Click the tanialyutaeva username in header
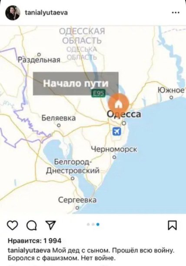Screen dimensions: 186x266 pos(46,13)
